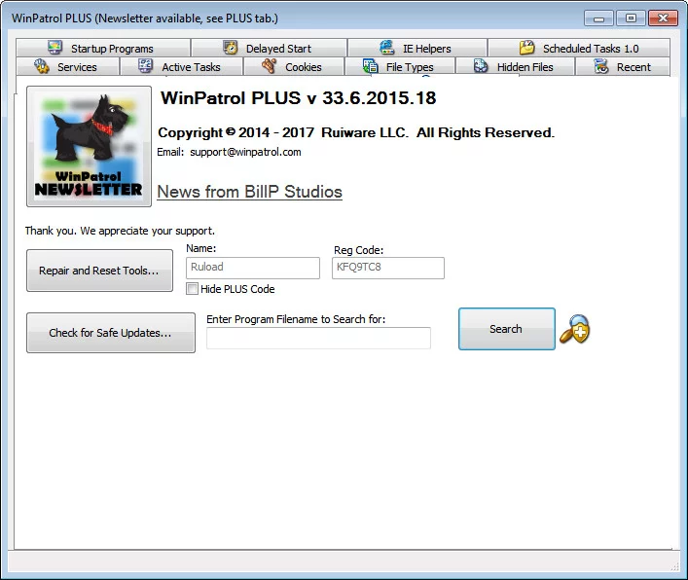Maximize the WinPatrol PLUS window
The image size is (688, 580).
coord(631,18)
